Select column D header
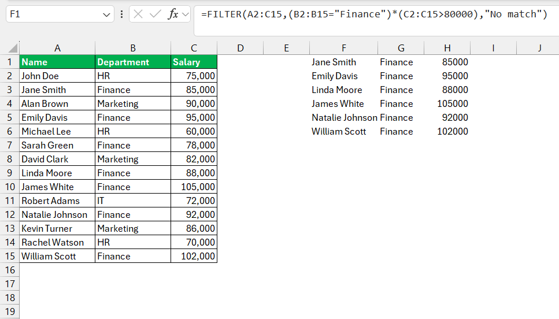Screen dimensions: 559x319 coord(240,48)
